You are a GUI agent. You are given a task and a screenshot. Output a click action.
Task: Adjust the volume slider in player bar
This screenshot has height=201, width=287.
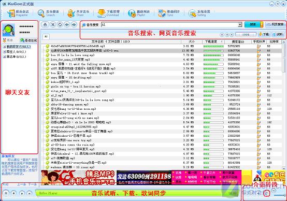pyautogui.click(x=280, y=195)
